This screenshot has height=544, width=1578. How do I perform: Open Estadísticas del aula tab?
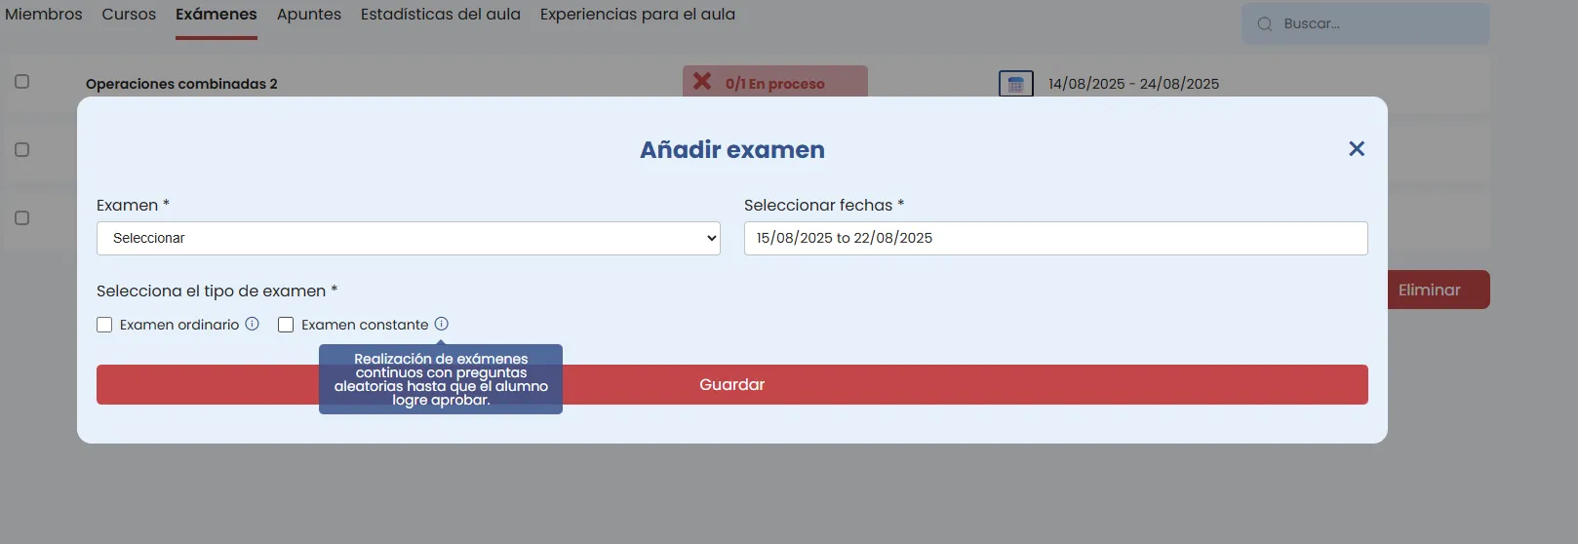tap(440, 15)
